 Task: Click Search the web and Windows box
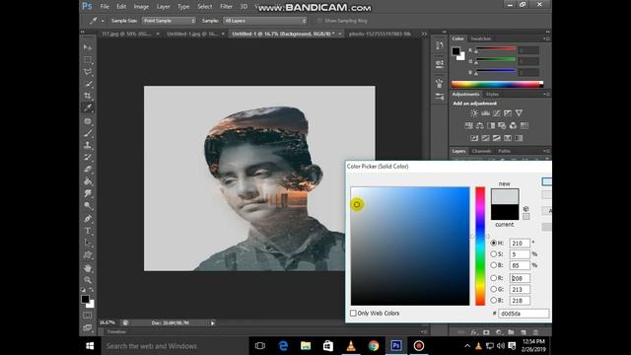pyautogui.click(x=175, y=346)
